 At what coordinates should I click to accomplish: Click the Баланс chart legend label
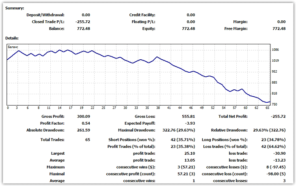tap(14, 47)
